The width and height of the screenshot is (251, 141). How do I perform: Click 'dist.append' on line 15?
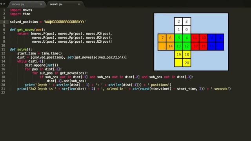click(x=35, y=65)
